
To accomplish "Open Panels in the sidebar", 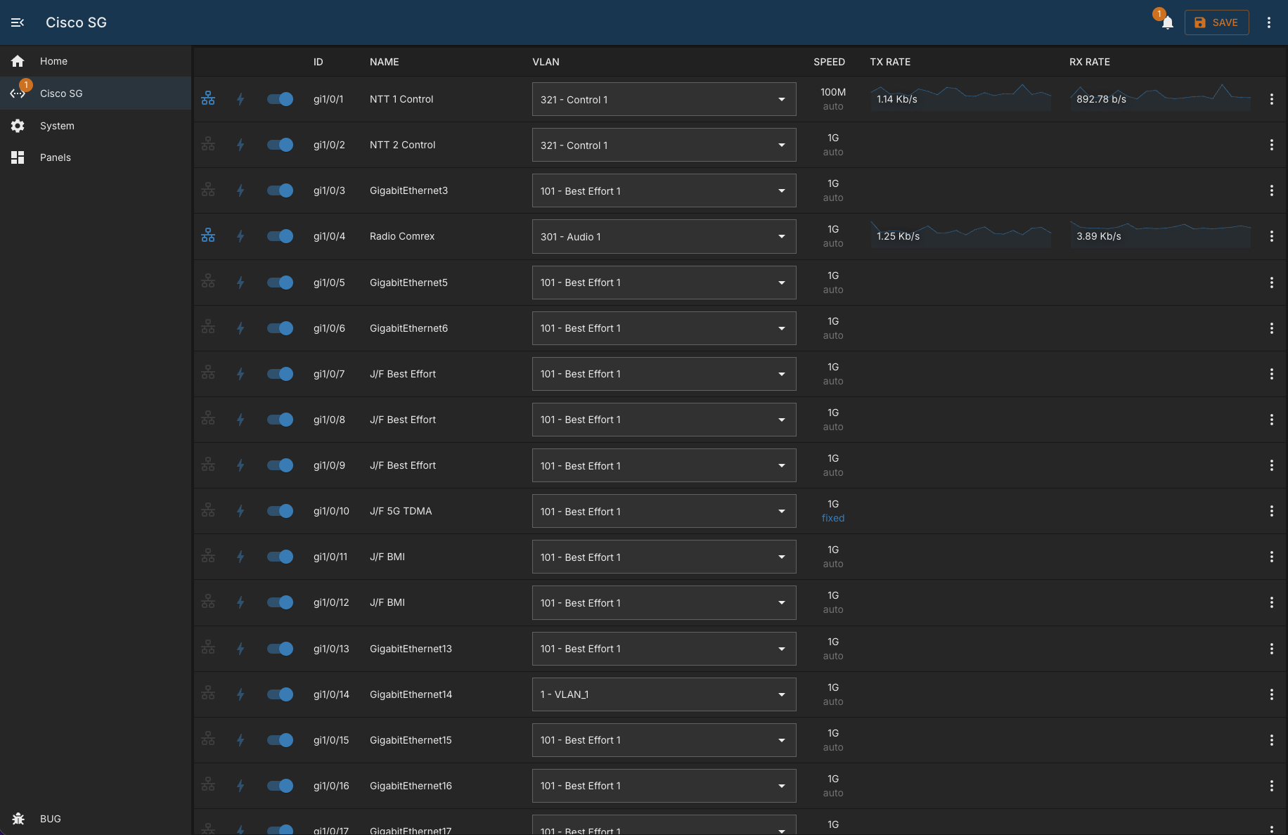I will 96,157.
